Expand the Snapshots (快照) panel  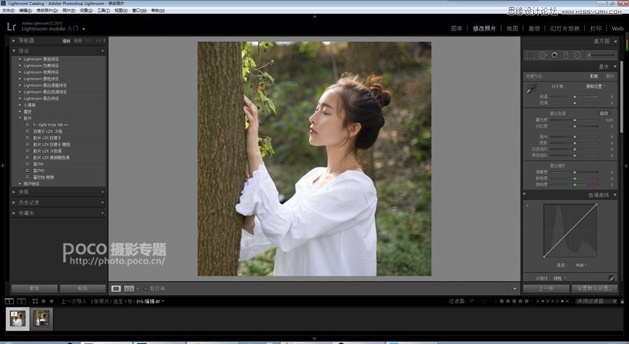tap(14, 192)
